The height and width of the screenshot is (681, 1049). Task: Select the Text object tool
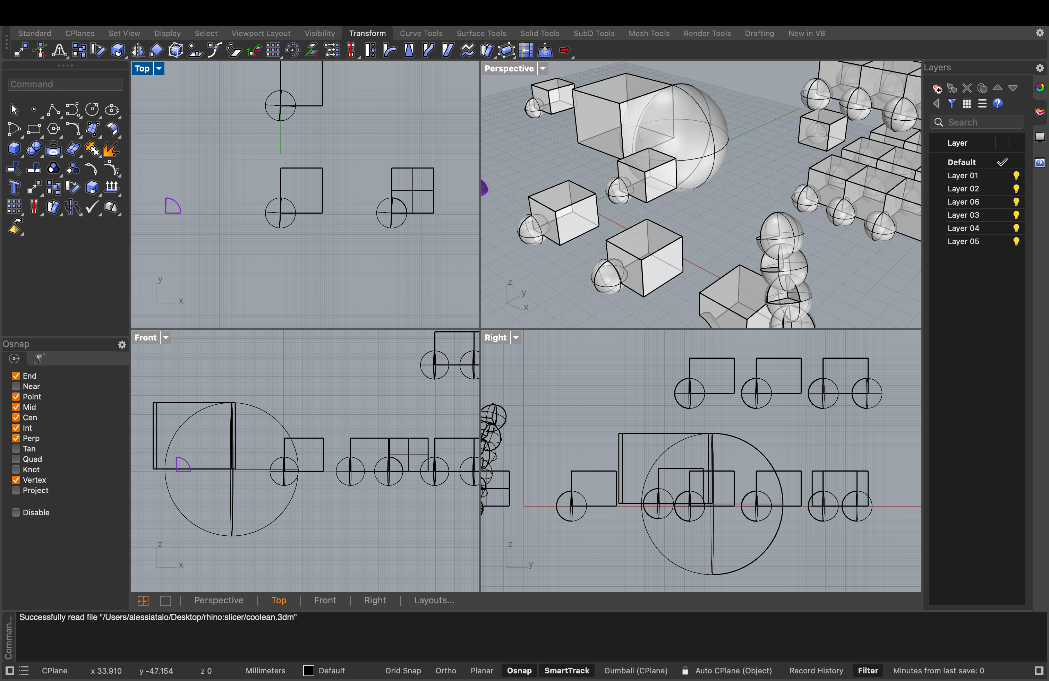(14, 188)
